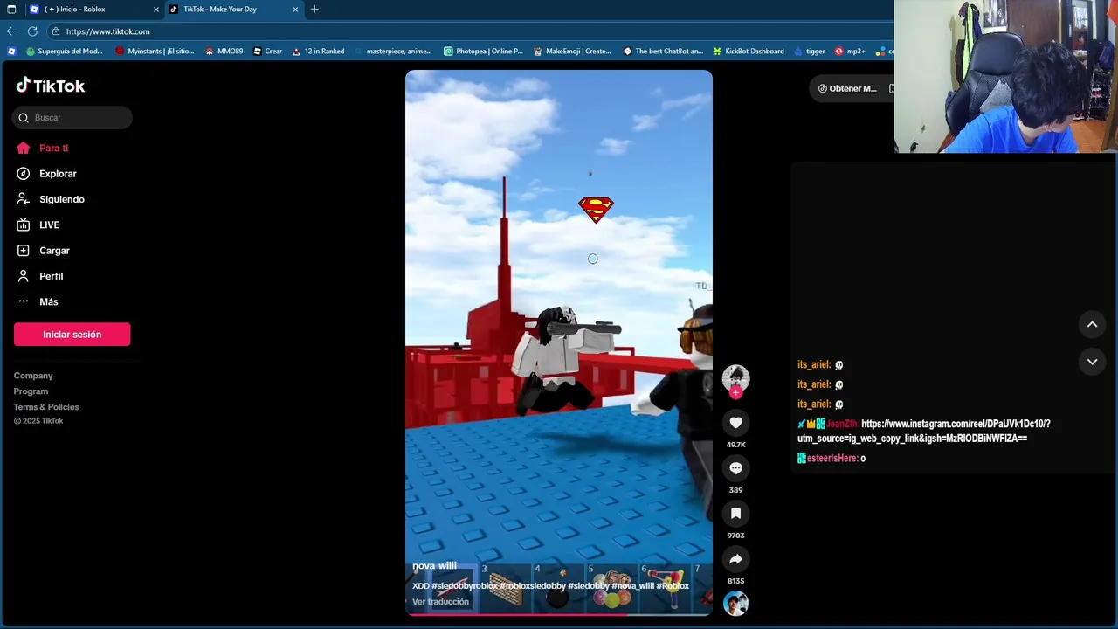
Task: Open the MakeEmoji bookmark
Action: 571,52
